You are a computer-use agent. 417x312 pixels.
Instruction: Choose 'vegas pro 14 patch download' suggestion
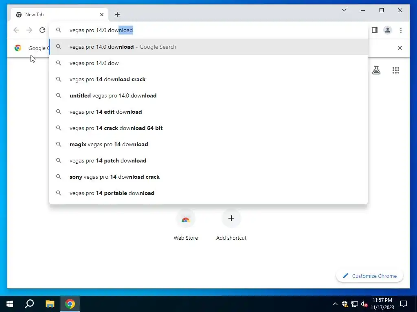tap(209, 160)
